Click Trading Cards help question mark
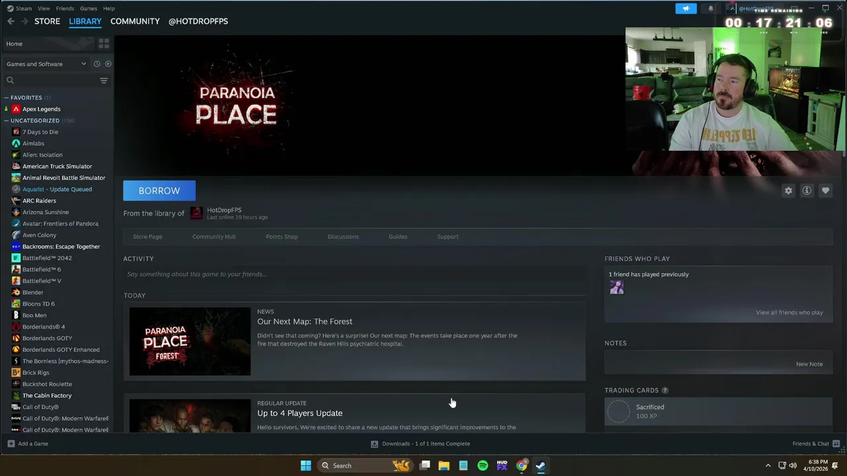Screen dimensions: 847x476 [665, 391]
